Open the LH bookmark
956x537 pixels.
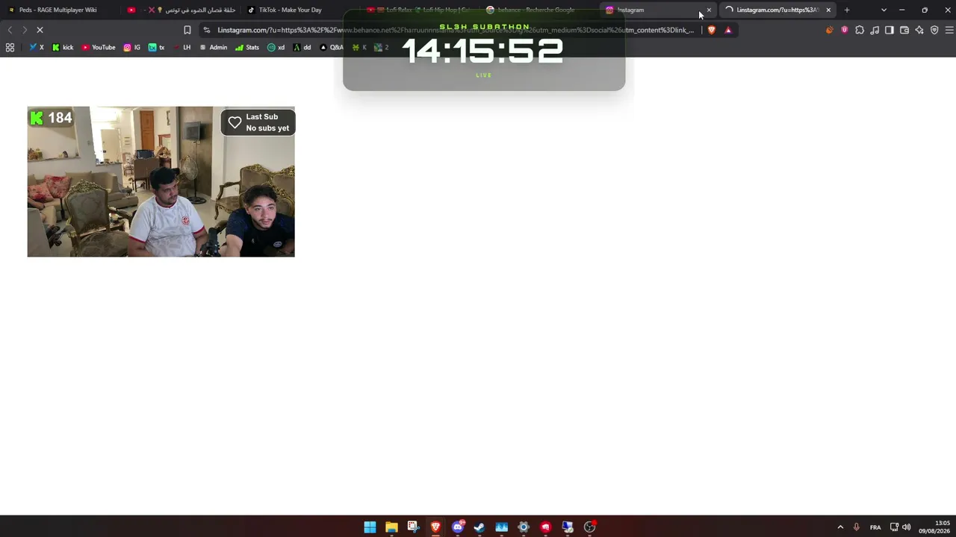point(181,47)
